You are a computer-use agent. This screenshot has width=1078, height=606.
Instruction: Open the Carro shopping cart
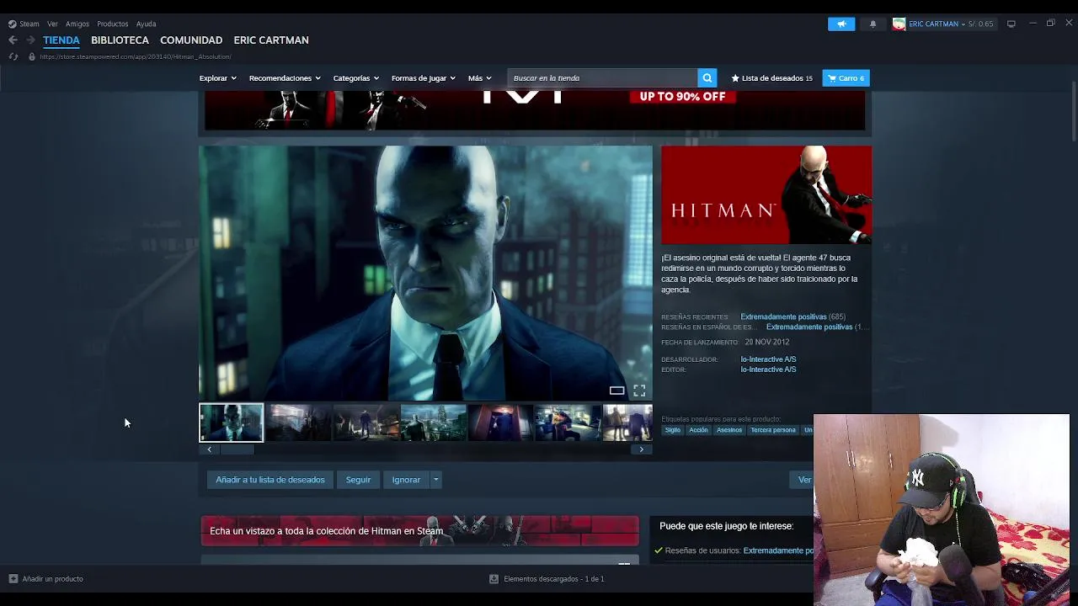click(846, 78)
